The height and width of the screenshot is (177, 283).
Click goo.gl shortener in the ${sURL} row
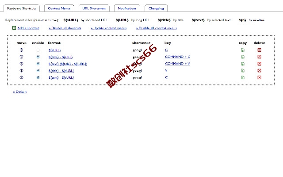(x=137, y=50)
